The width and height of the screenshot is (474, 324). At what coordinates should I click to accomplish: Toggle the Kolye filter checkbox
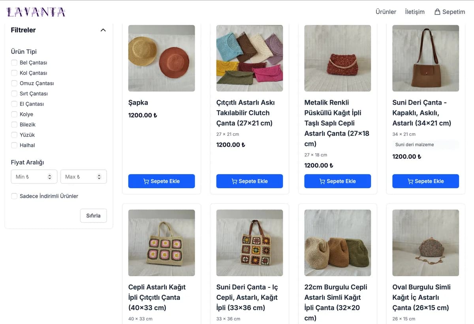click(x=14, y=114)
